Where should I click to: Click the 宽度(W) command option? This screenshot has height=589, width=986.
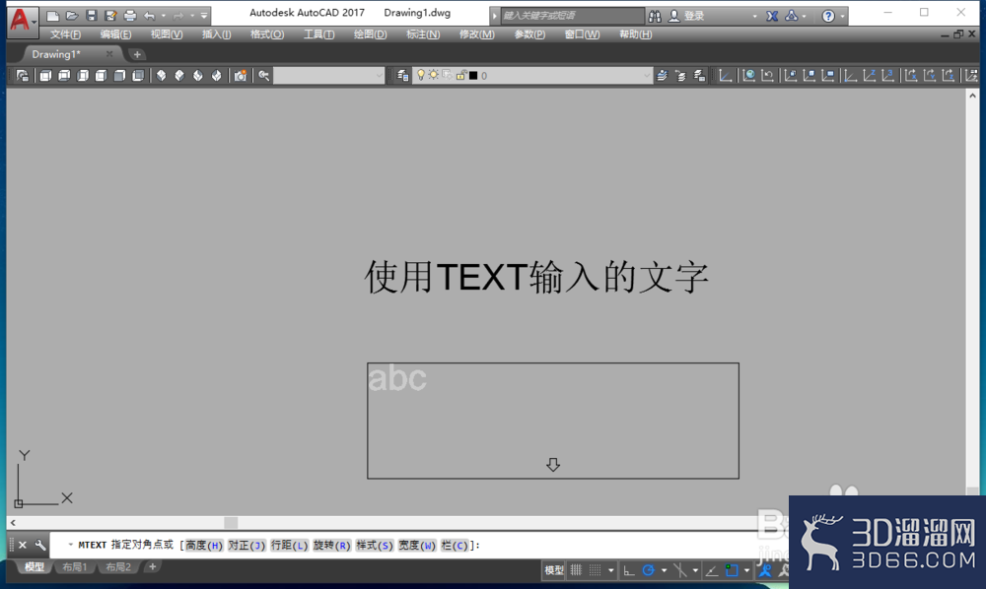pyautogui.click(x=417, y=545)
